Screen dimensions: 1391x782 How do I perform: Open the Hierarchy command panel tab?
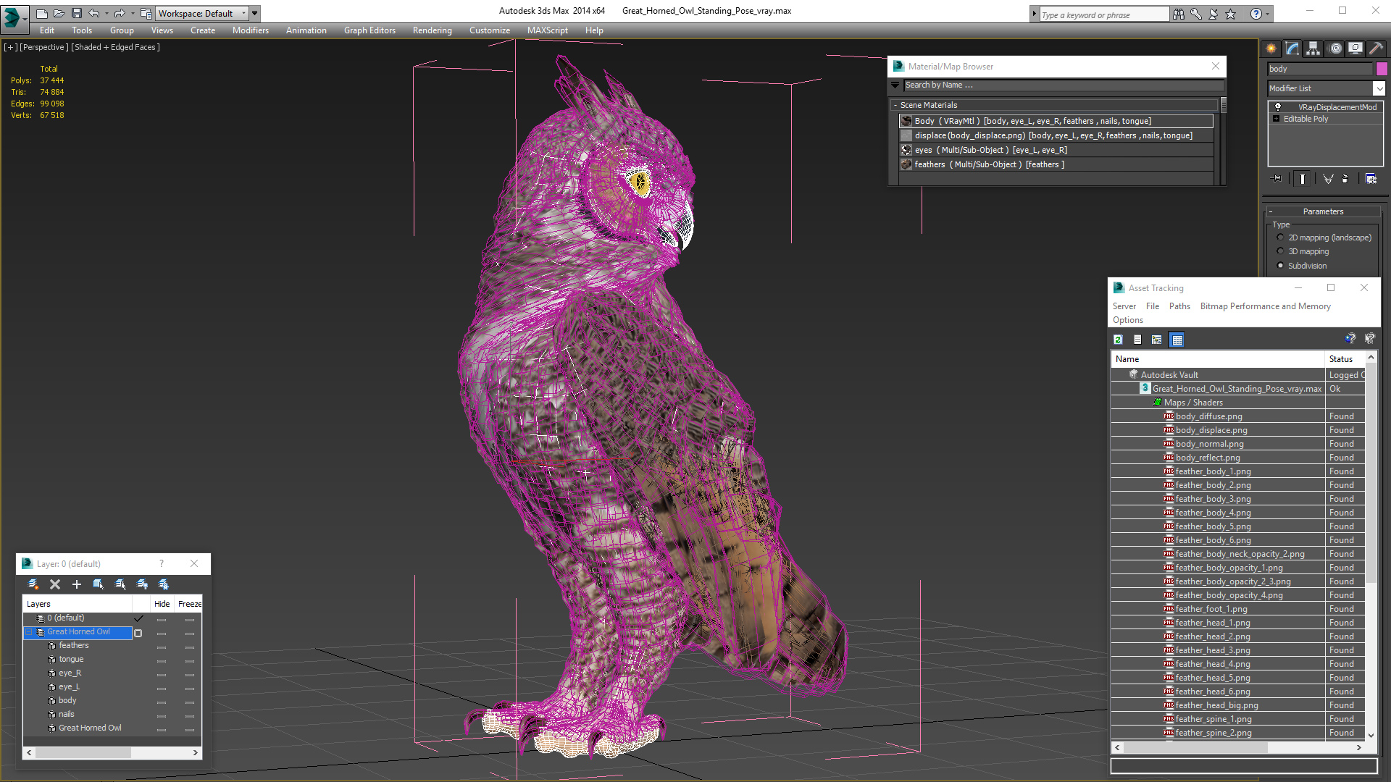[1313, 49]
